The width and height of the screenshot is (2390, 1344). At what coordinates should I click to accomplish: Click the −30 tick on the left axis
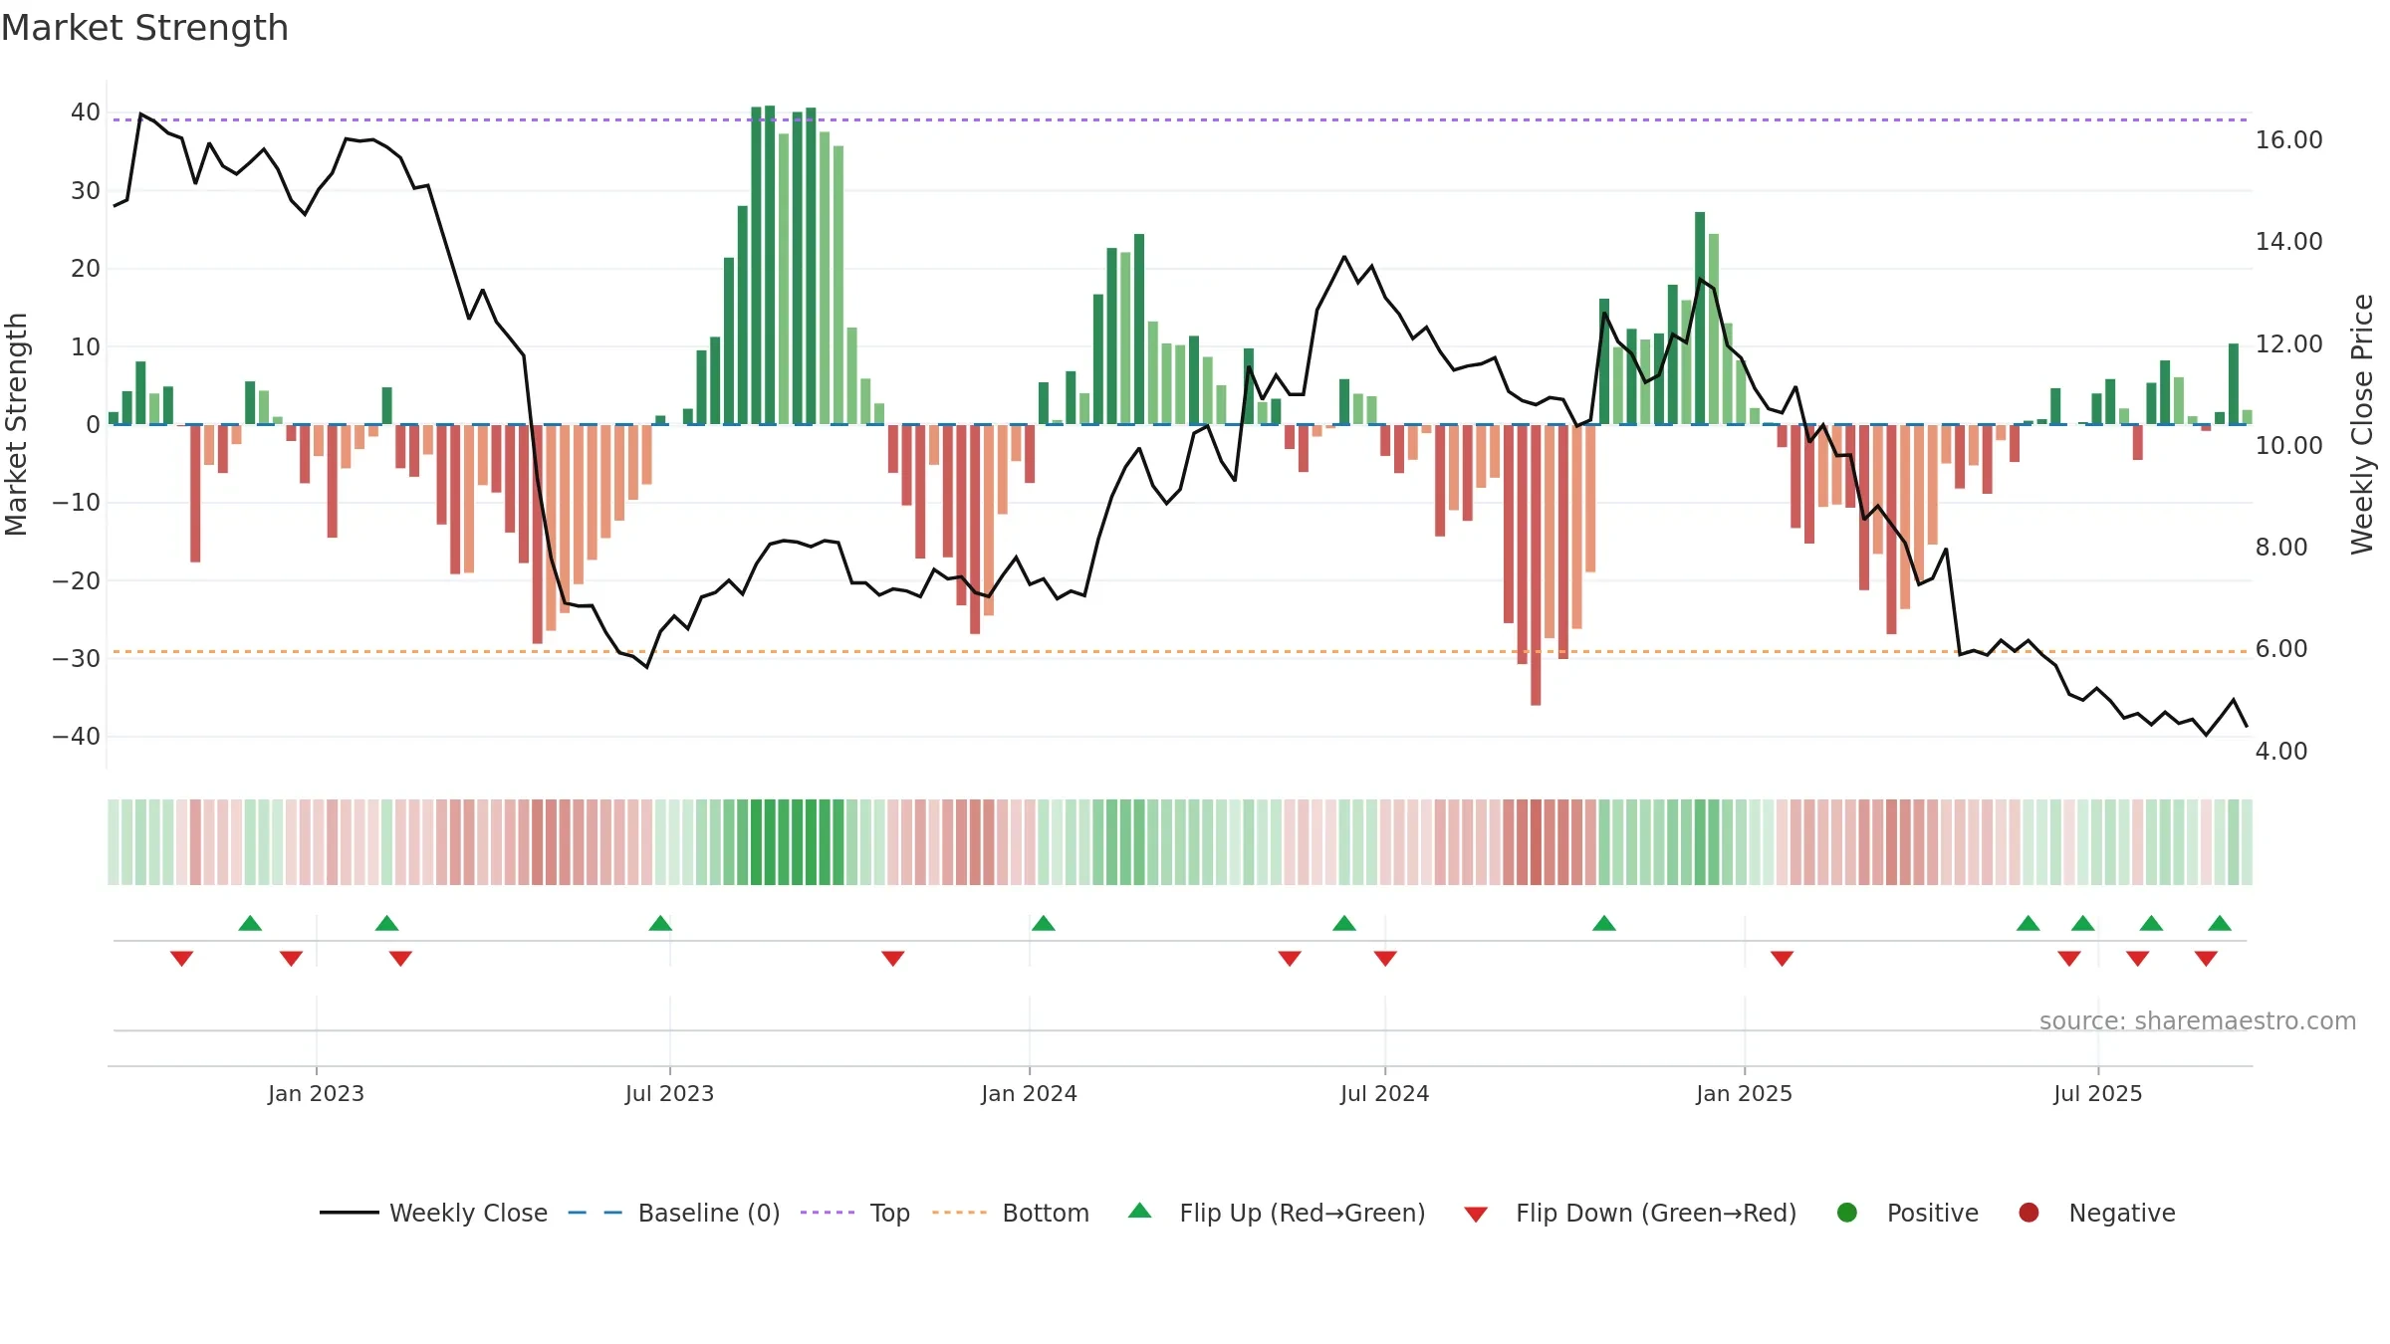point(77,659)
